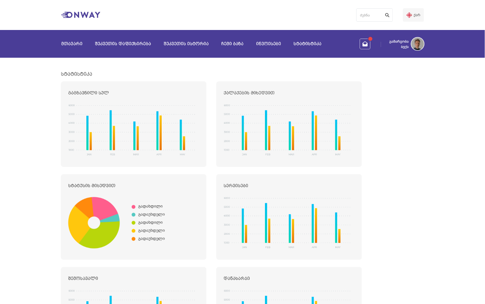Click the pink გადახდილი legend dot
Viewport: 485px width, 304px height.
133,207
